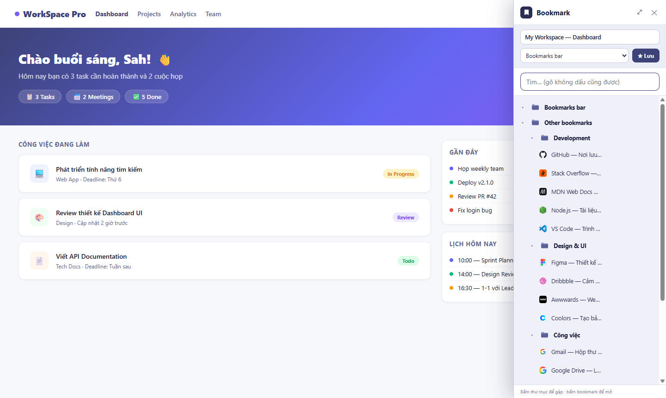Open task 'Viết API Documentation'

click(224, 261)
